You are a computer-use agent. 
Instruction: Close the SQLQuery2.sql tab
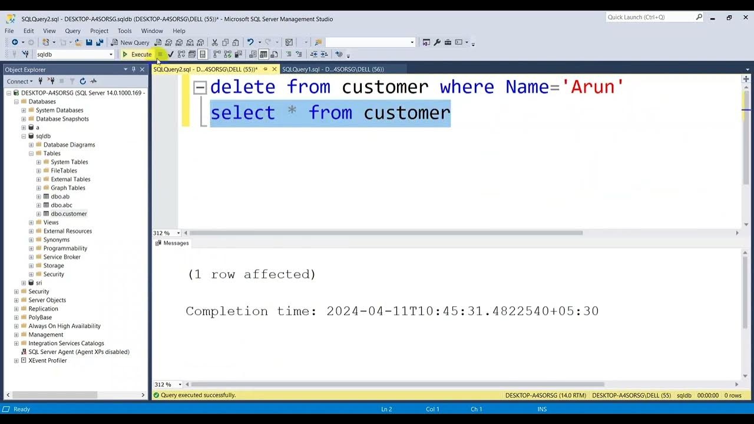(274, 69)
